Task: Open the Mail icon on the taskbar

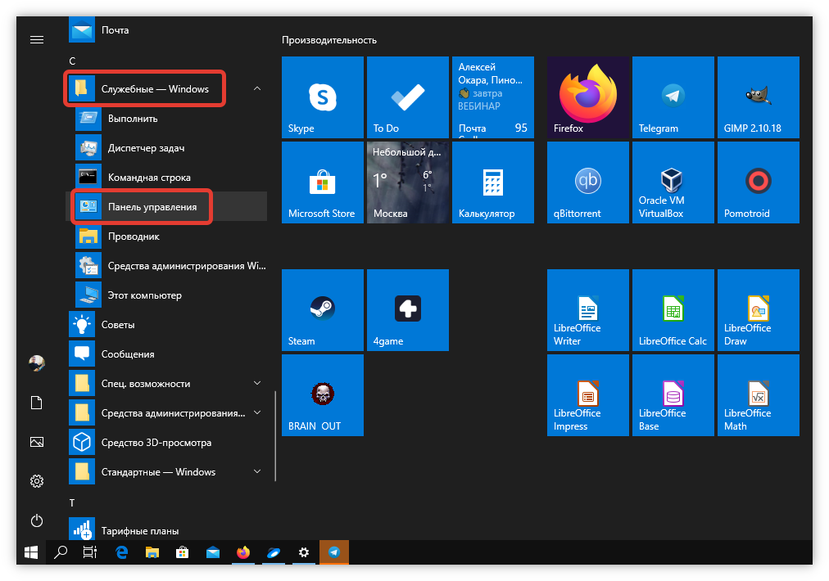Action: point(212,552)
